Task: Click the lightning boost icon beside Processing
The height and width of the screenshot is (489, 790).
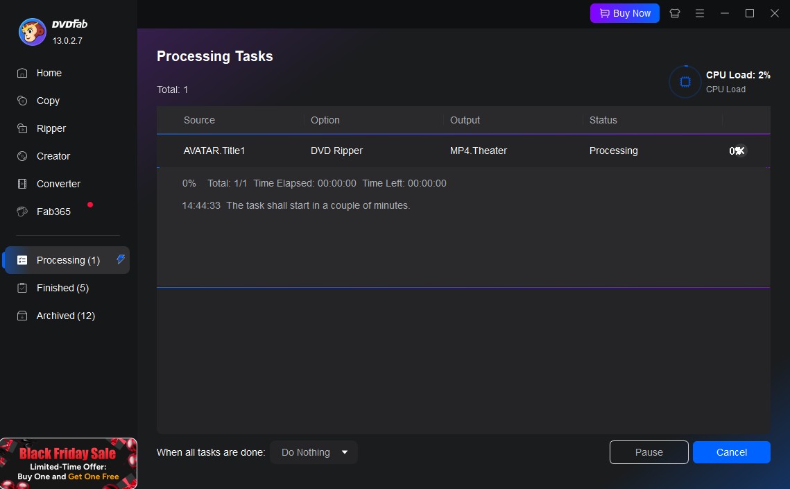Action: pos(119,260)
